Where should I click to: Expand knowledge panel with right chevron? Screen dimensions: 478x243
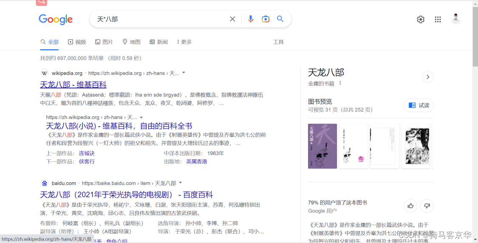coord(428,77)
